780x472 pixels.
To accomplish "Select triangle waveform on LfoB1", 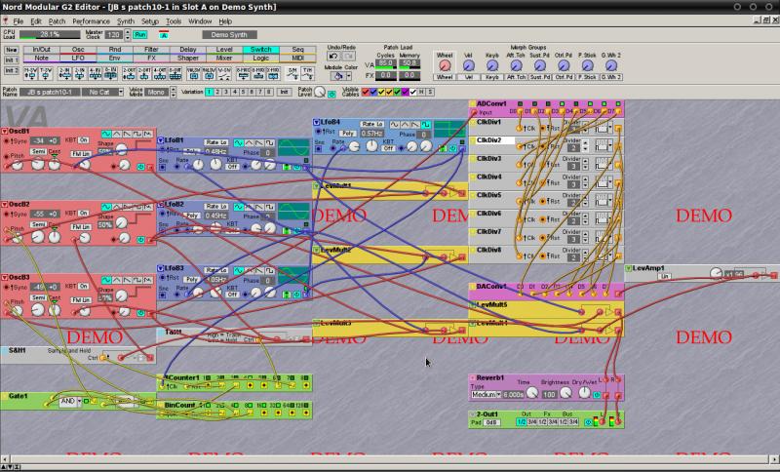I will coord(250,143).
